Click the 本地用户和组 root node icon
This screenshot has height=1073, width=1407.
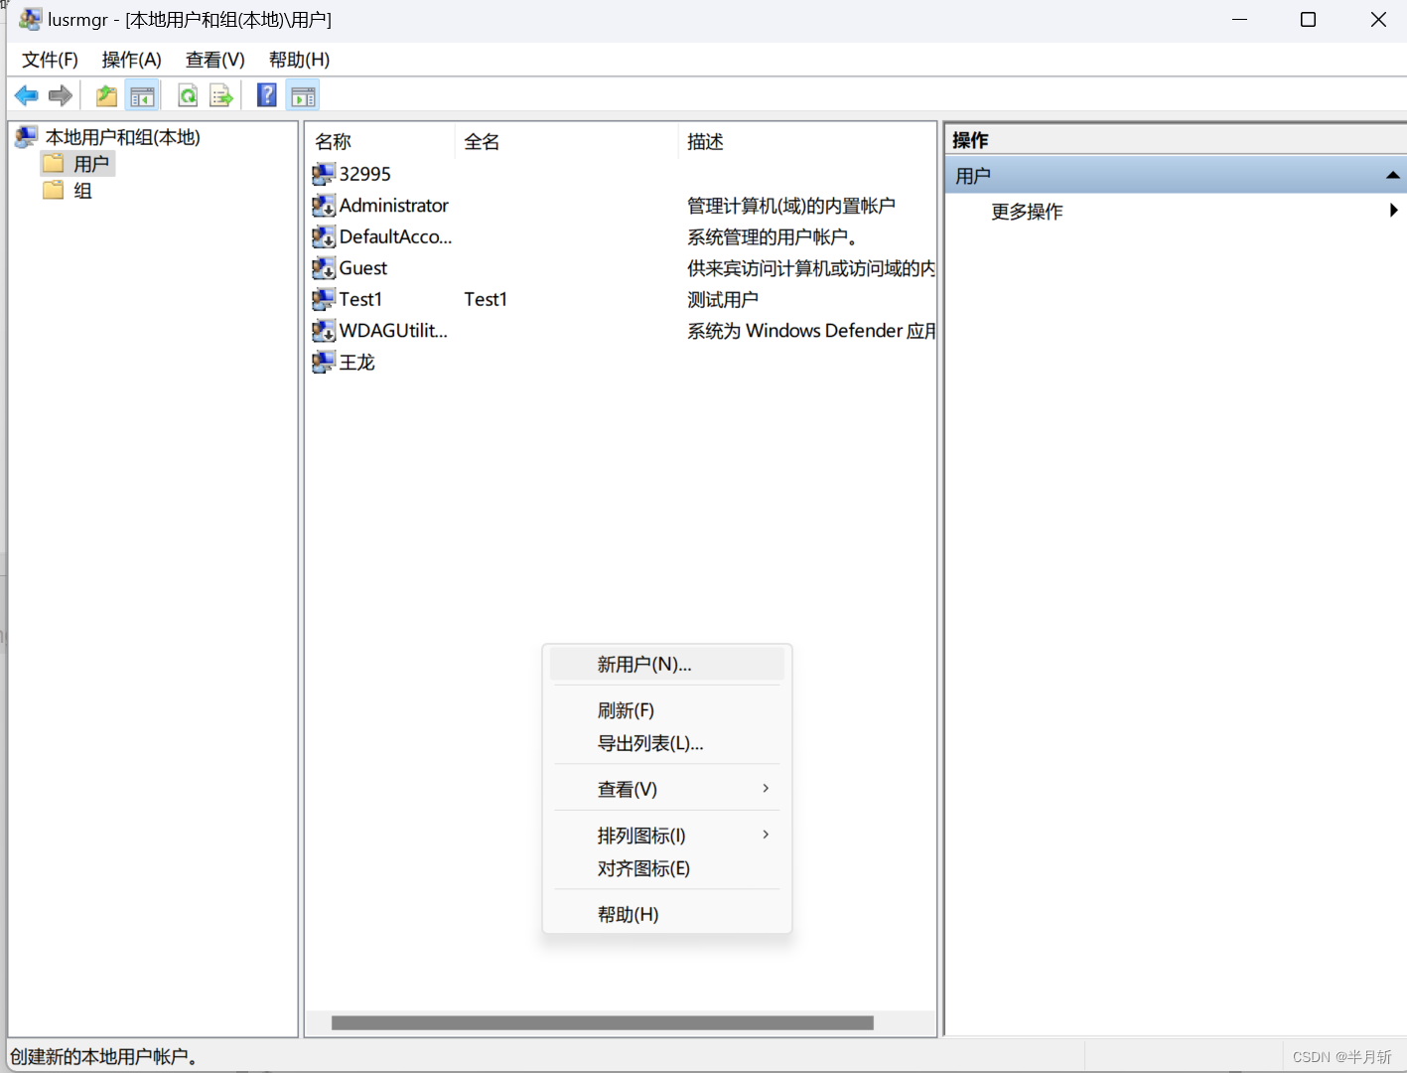click(x=27, y=136)
